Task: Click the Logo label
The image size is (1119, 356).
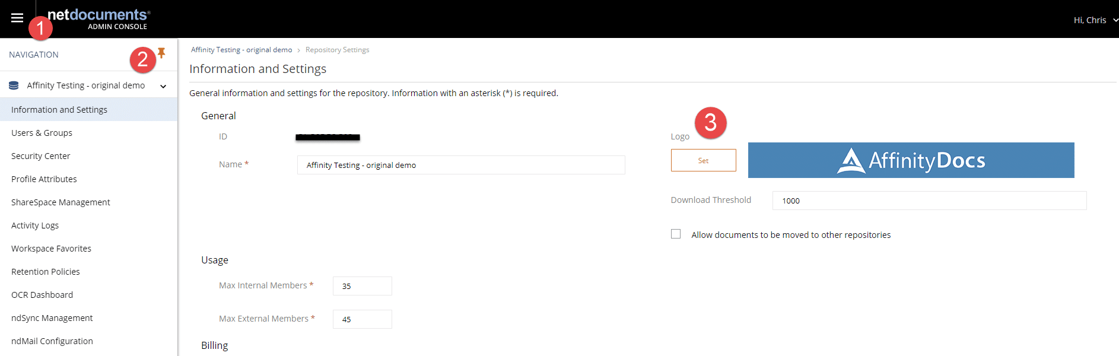Action: (680, 136)
